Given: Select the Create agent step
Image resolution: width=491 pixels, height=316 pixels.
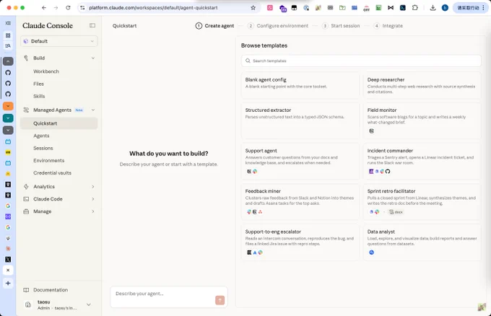Looking at the screenshot, I should (x=214, y=26).
